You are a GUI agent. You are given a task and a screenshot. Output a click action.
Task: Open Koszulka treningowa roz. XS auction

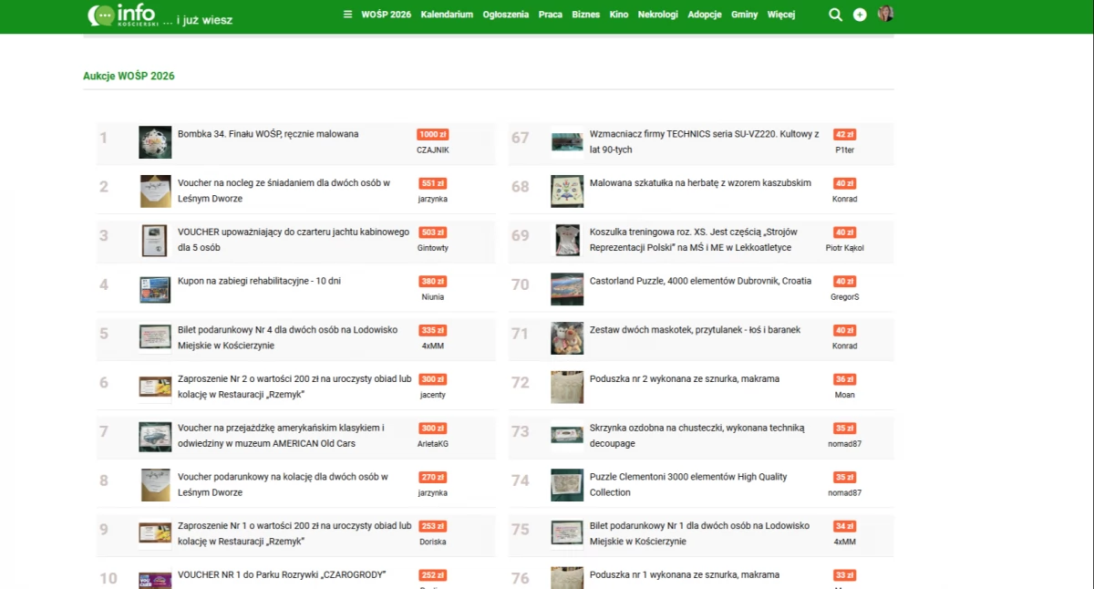691,240
